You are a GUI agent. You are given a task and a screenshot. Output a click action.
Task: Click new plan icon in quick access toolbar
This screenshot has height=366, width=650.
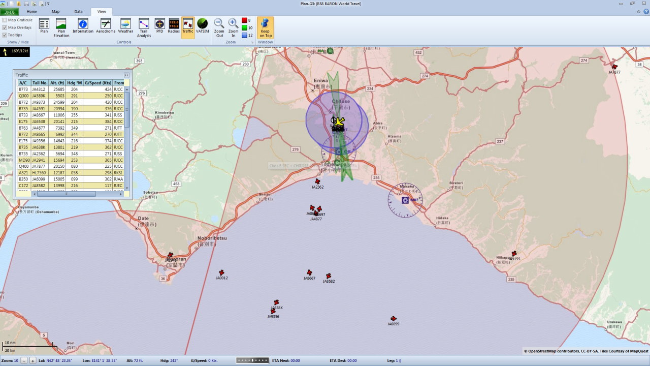pyautogui.click(x=11, y=4)
